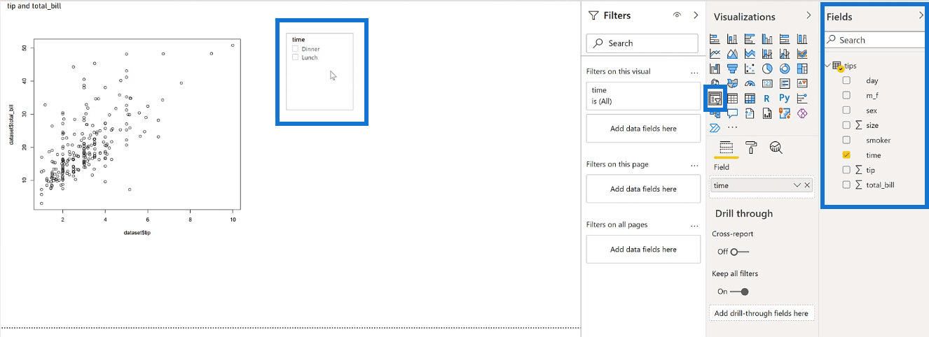Turn off Keep all filters switch
The height and width of the screenshot is (337, 929).
(739, 292)
